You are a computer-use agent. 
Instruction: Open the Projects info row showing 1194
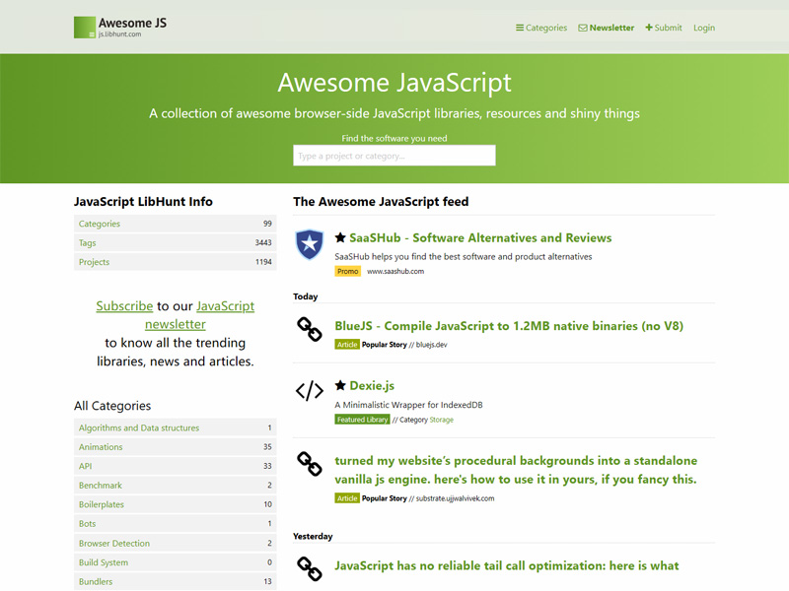point(176,262)
